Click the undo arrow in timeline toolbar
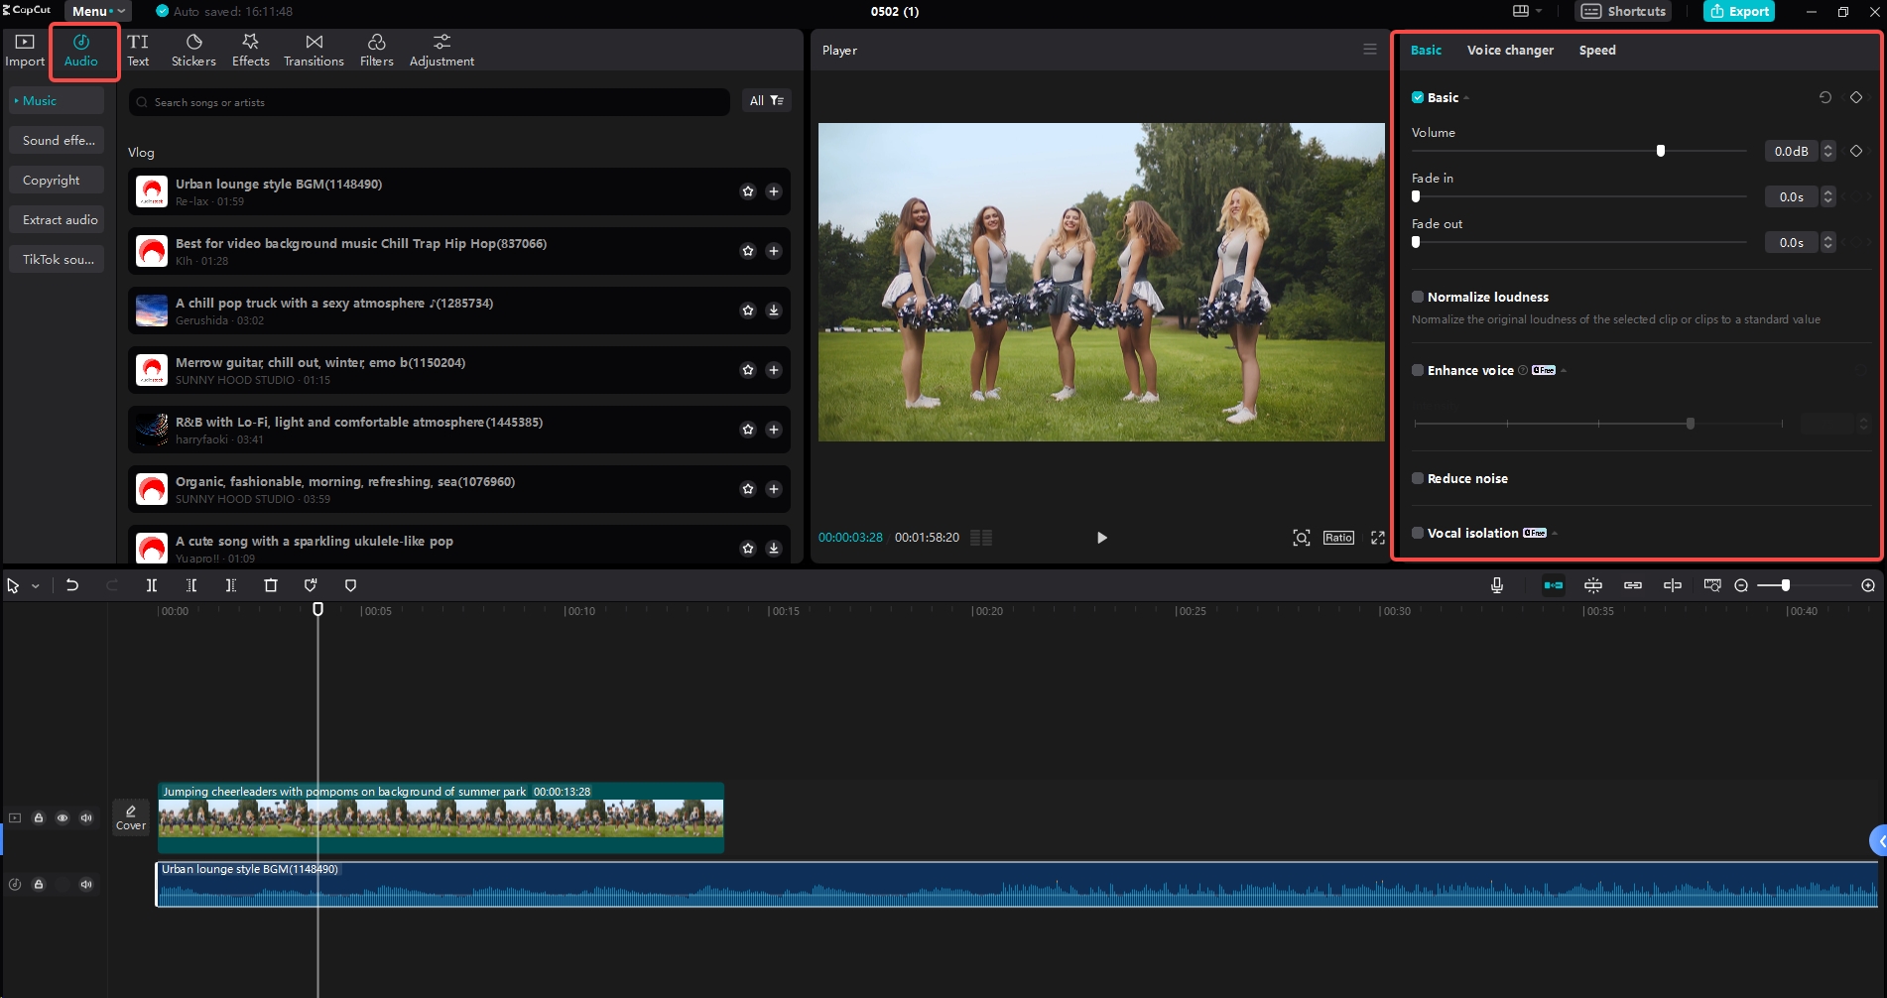This screenshot has height=998, width=1887. 72,585
